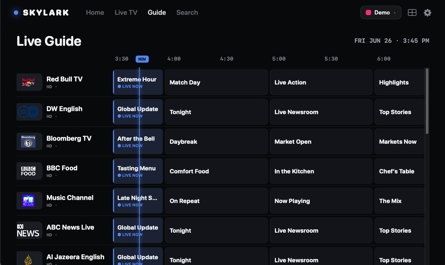Viewport: 445px width, 265px height.
Task: Play Global Update on ABC News Live
Action: tap(138, 230)
